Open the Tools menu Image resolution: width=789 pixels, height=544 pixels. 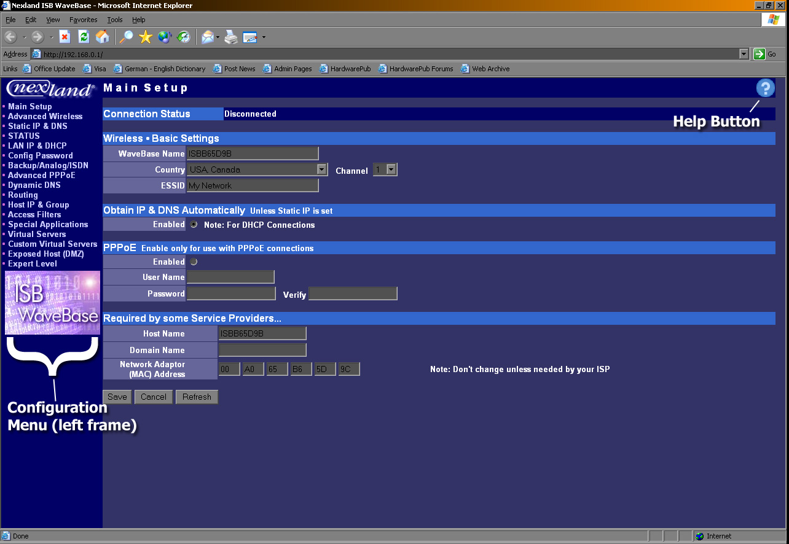point(115,20)
